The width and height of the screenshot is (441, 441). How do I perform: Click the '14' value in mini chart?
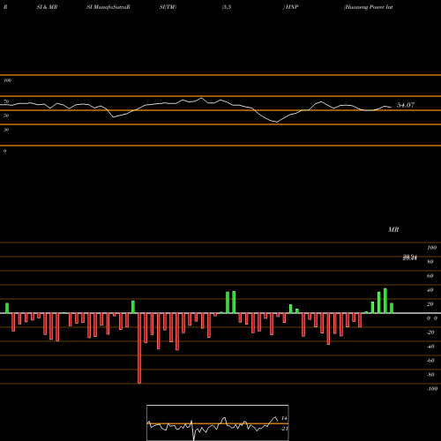[284, 418]
